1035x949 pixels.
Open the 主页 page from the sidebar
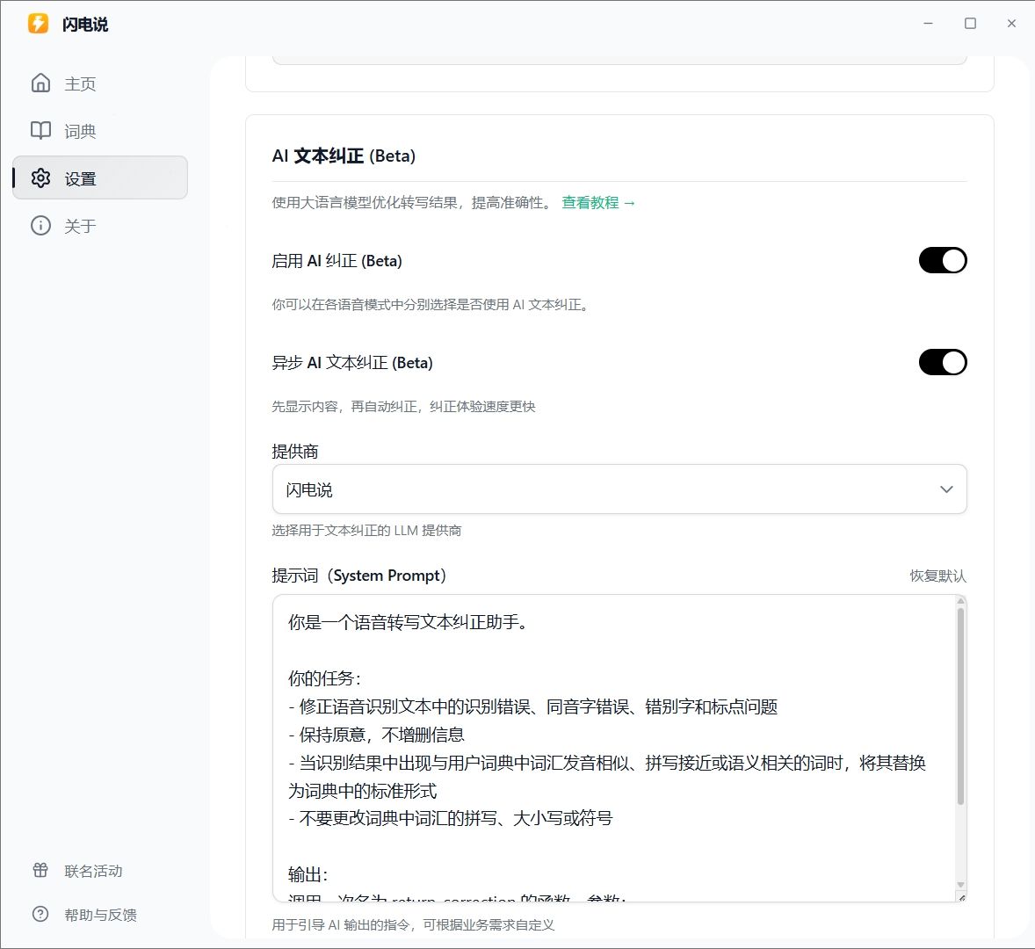(80, 84)
